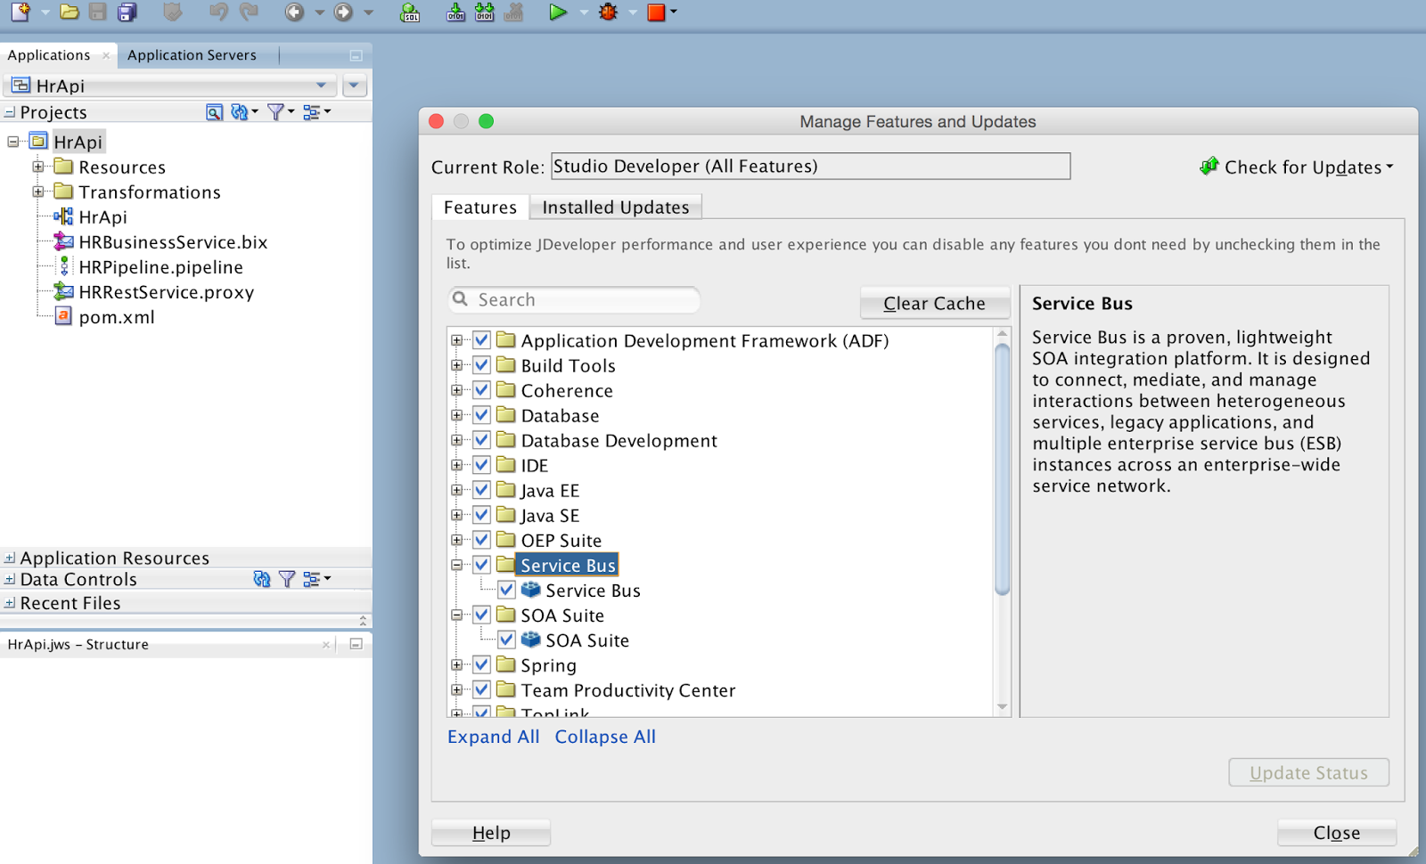Image resolution: width=1426 pixels, height=864 pixels.
Task: Click the Rebuild project icon
Action: [484, 12]
